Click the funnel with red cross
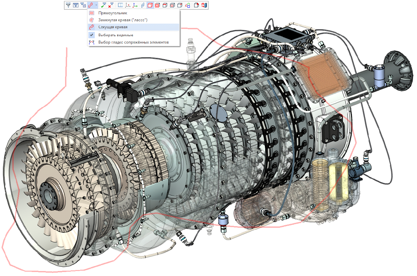 point(111,5)
